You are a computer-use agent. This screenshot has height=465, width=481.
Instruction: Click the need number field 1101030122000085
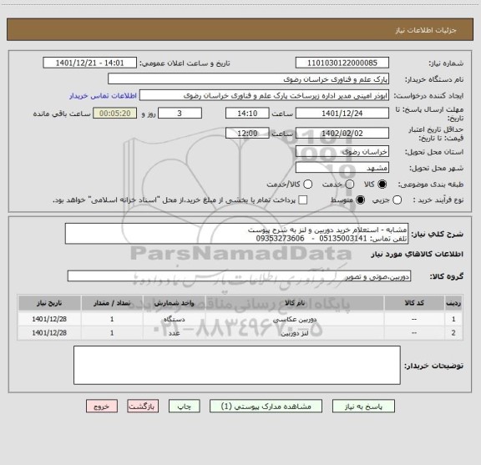(342, 63)
